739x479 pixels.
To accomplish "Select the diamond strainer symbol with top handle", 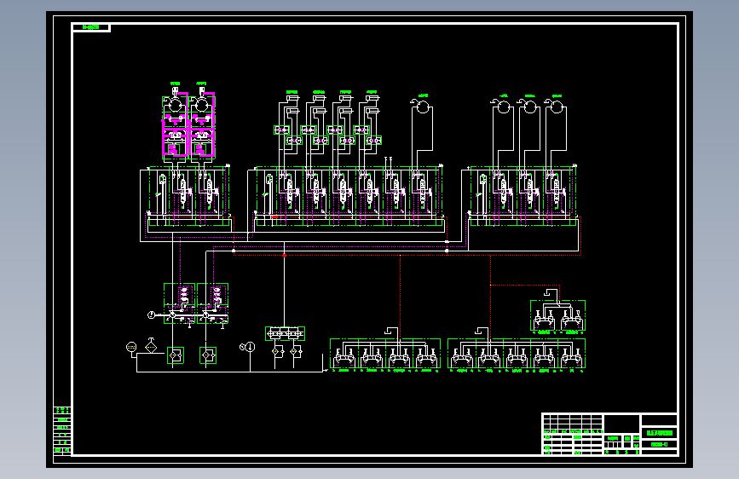I will click(x=151, y=345).
